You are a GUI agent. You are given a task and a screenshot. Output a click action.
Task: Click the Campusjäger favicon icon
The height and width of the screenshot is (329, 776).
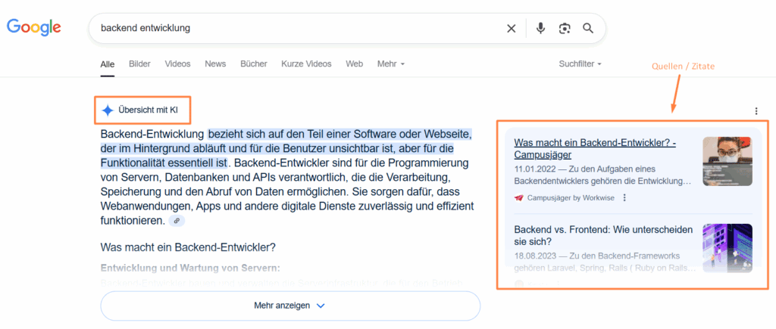tap(518, 197)
